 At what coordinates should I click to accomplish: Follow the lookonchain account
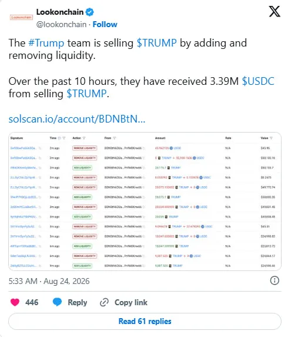[x=105, y=25]
